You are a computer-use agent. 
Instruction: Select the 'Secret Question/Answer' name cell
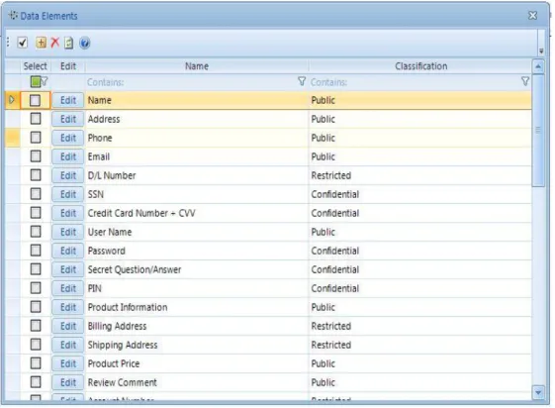click(197, 269)
